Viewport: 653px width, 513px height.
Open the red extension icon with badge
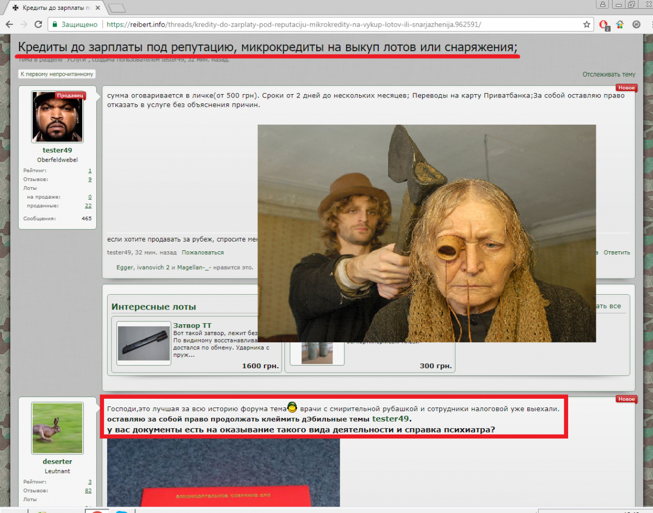pos(603,24)
